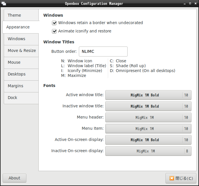Click 'I: Iconify (Minimize)' legend text
Image resolution: width=199 pixels, height=186 pixels.
pyautogui.click(x=82, y=71)
